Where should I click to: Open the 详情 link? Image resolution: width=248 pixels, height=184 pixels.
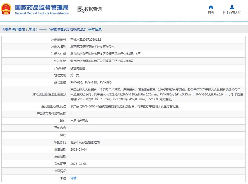point(73,178)
